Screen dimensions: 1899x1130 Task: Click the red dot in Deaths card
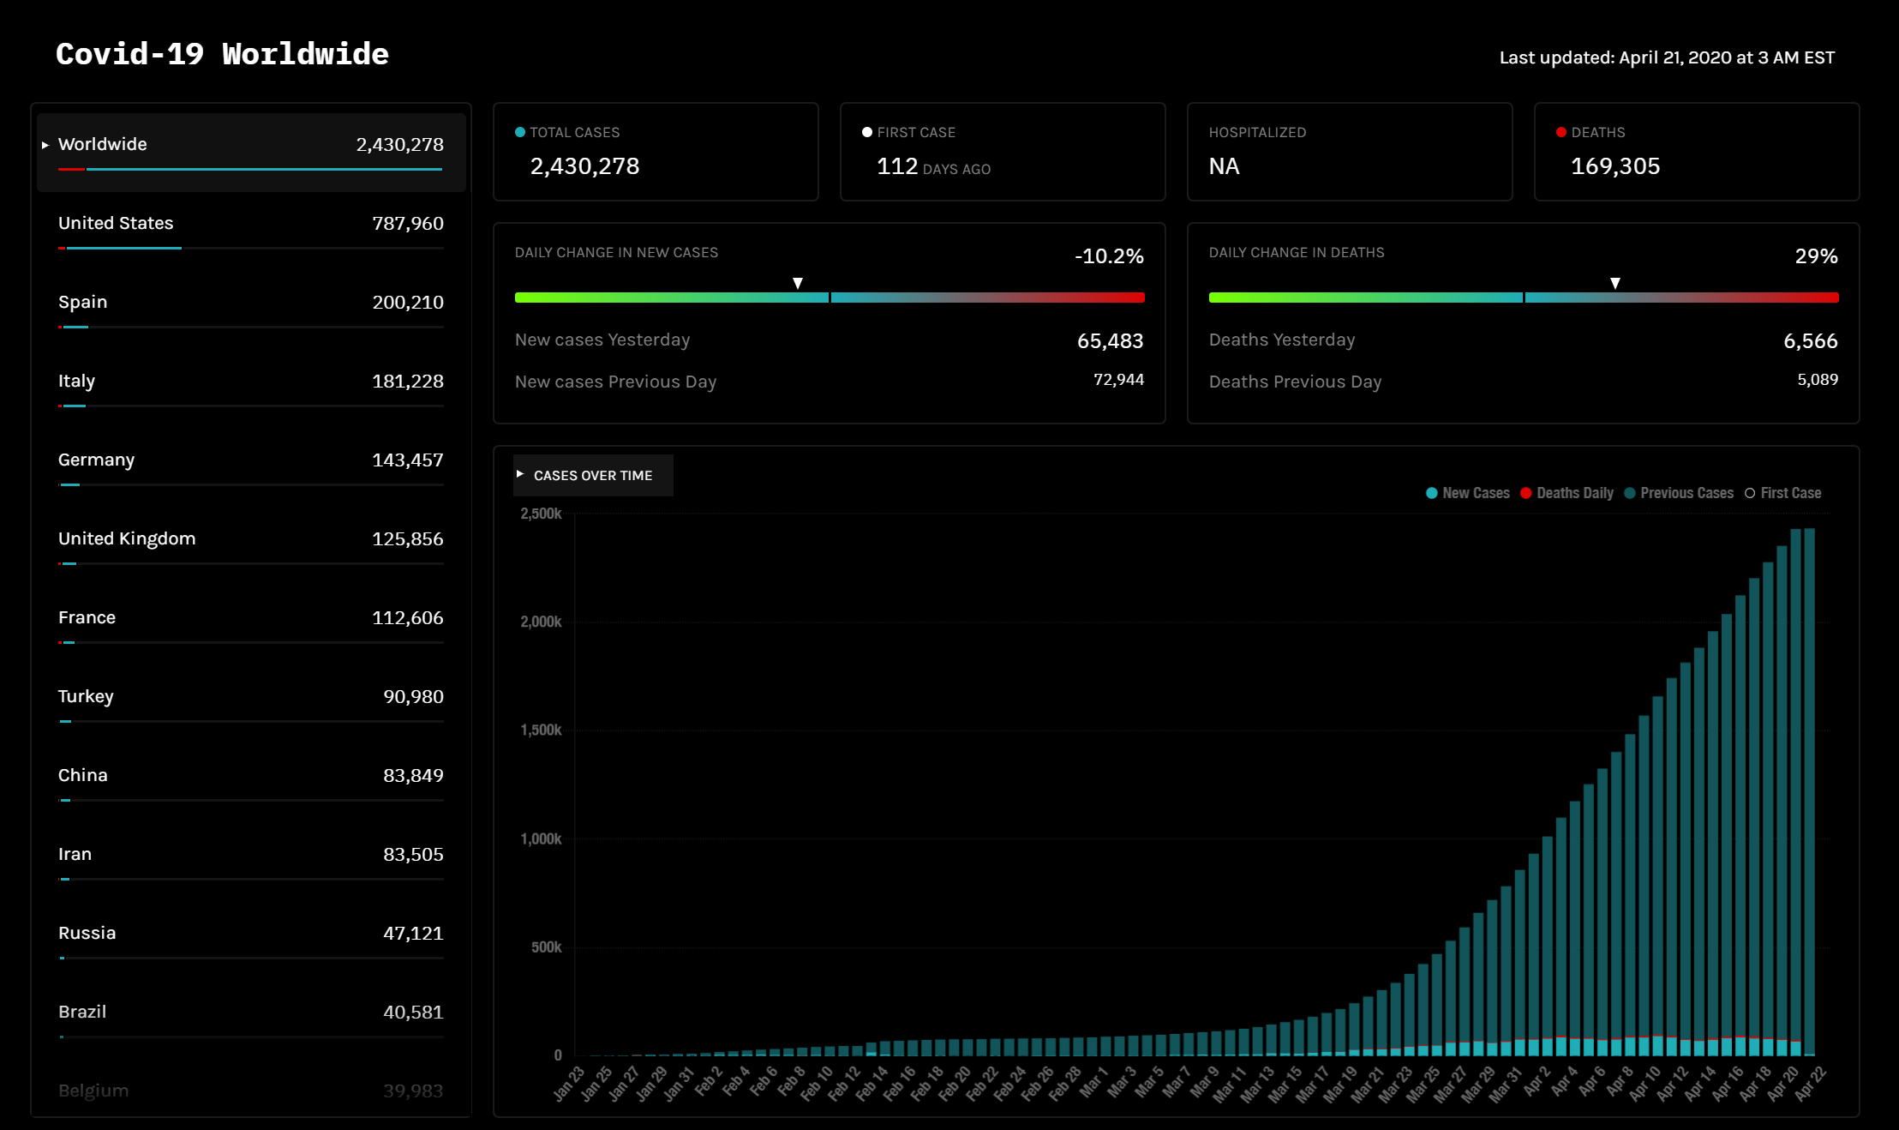(1561, 132)
